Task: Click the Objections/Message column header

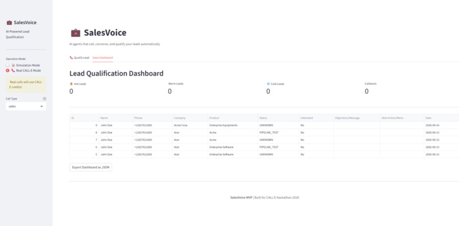Action: [x=357, y=118]
